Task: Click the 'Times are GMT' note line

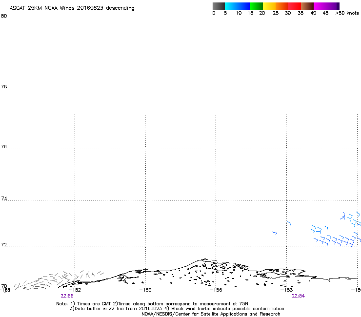Action: (152, 304)
